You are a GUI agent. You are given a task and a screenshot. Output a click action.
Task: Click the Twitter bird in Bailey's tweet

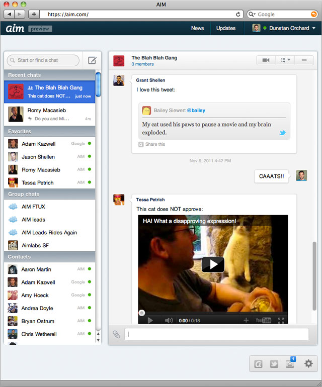[283, 133]
